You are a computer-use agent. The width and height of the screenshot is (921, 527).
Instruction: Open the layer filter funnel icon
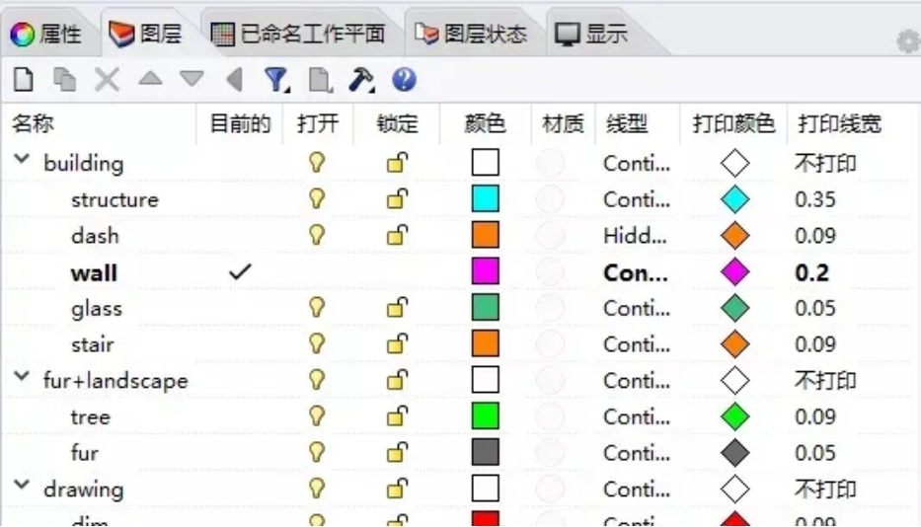point(275,80)
